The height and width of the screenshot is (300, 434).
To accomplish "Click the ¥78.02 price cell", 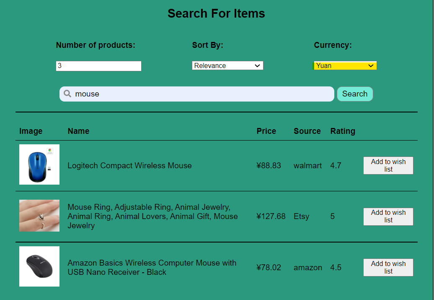I will click(x=269, y=268).
